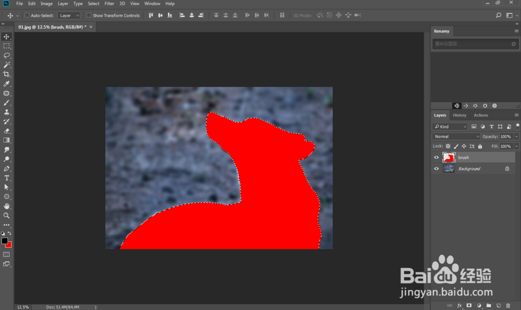This screenshot has width=521, height=310.
Task: Select the Magic Wand tool
Action: click(x=6, y=65)
